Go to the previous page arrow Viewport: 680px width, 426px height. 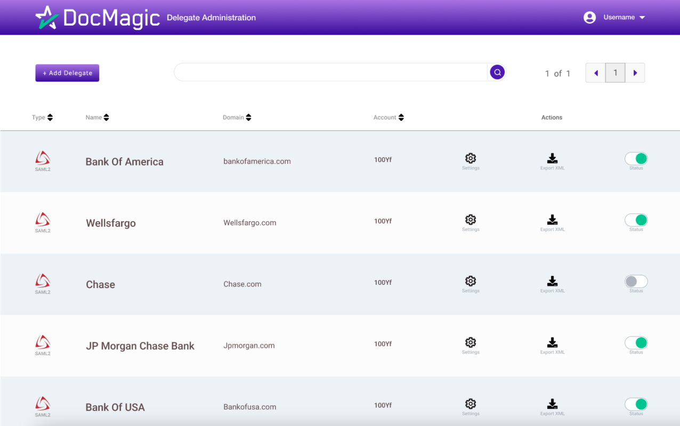click(x=596, y=73)
